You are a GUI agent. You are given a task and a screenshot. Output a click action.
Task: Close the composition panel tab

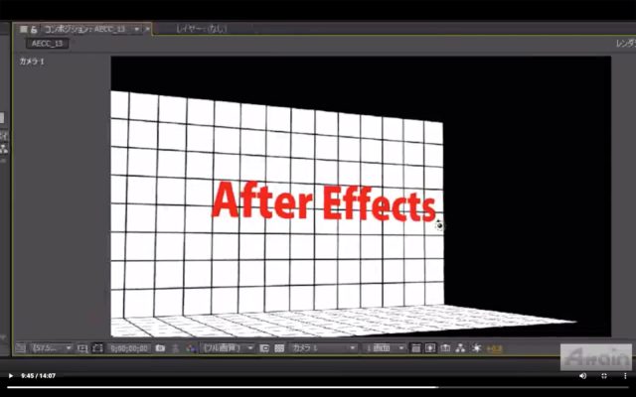(147, 29)
